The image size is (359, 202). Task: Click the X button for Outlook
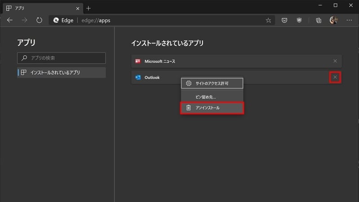pos(335,77)
